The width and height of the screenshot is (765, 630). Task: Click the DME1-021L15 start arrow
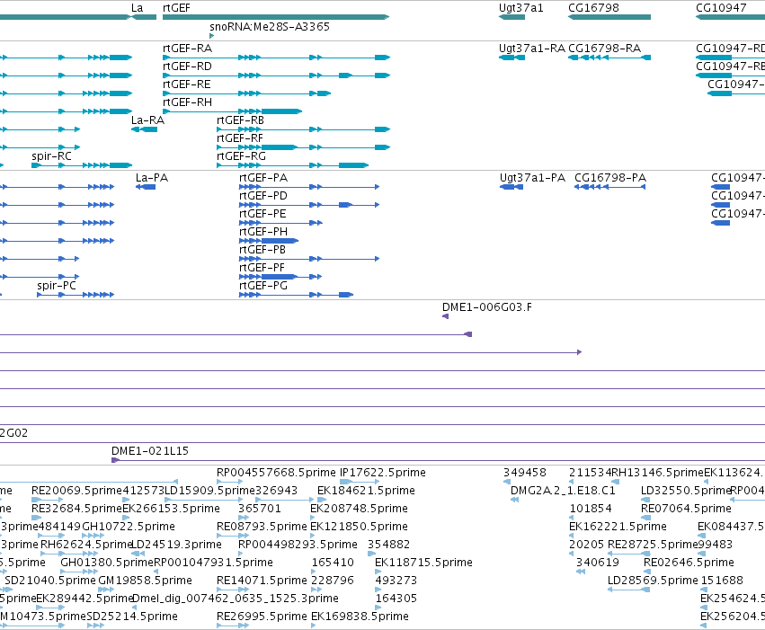(116, 460)
